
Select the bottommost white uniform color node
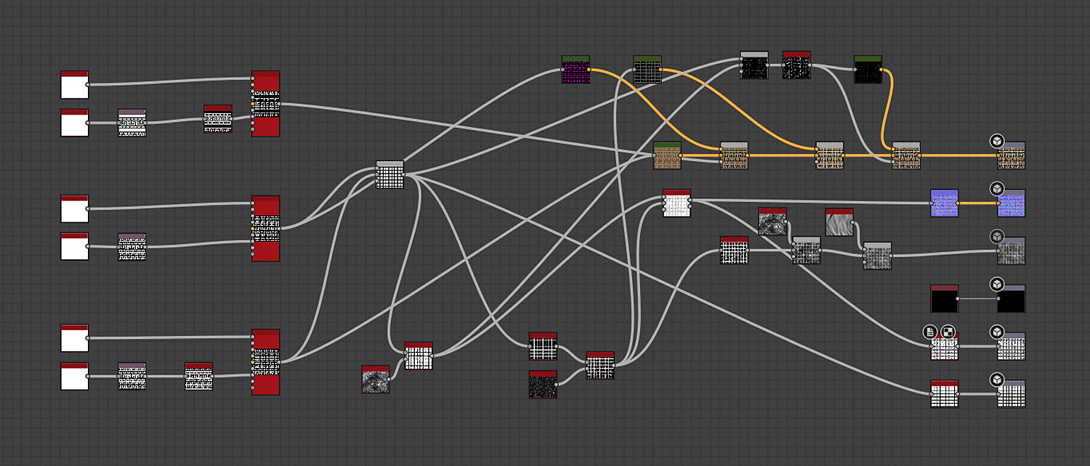click(75, 377)
